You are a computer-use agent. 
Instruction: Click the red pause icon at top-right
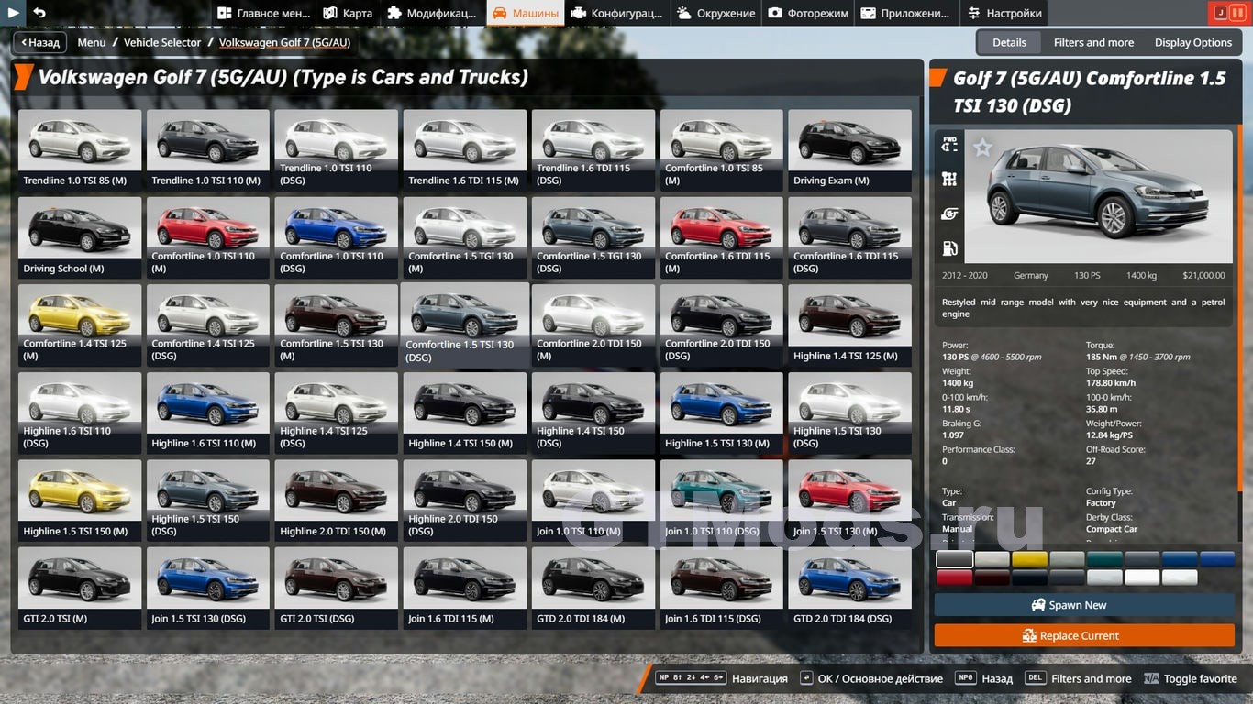(x=1238, y=13)
